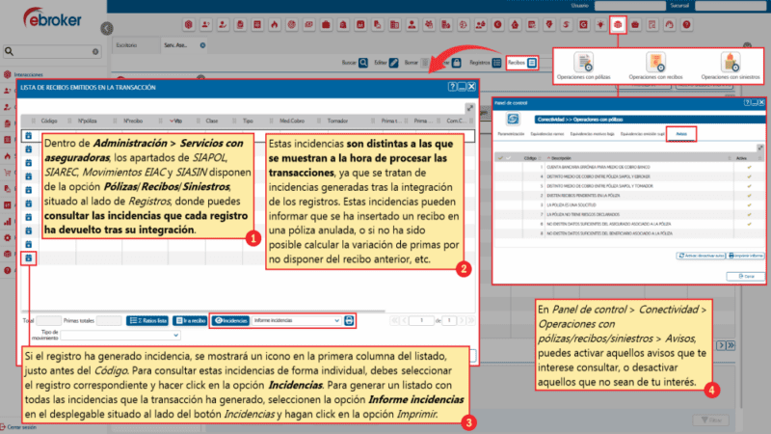
Task: Click the Recibos list icon
Action: (533, 63)
